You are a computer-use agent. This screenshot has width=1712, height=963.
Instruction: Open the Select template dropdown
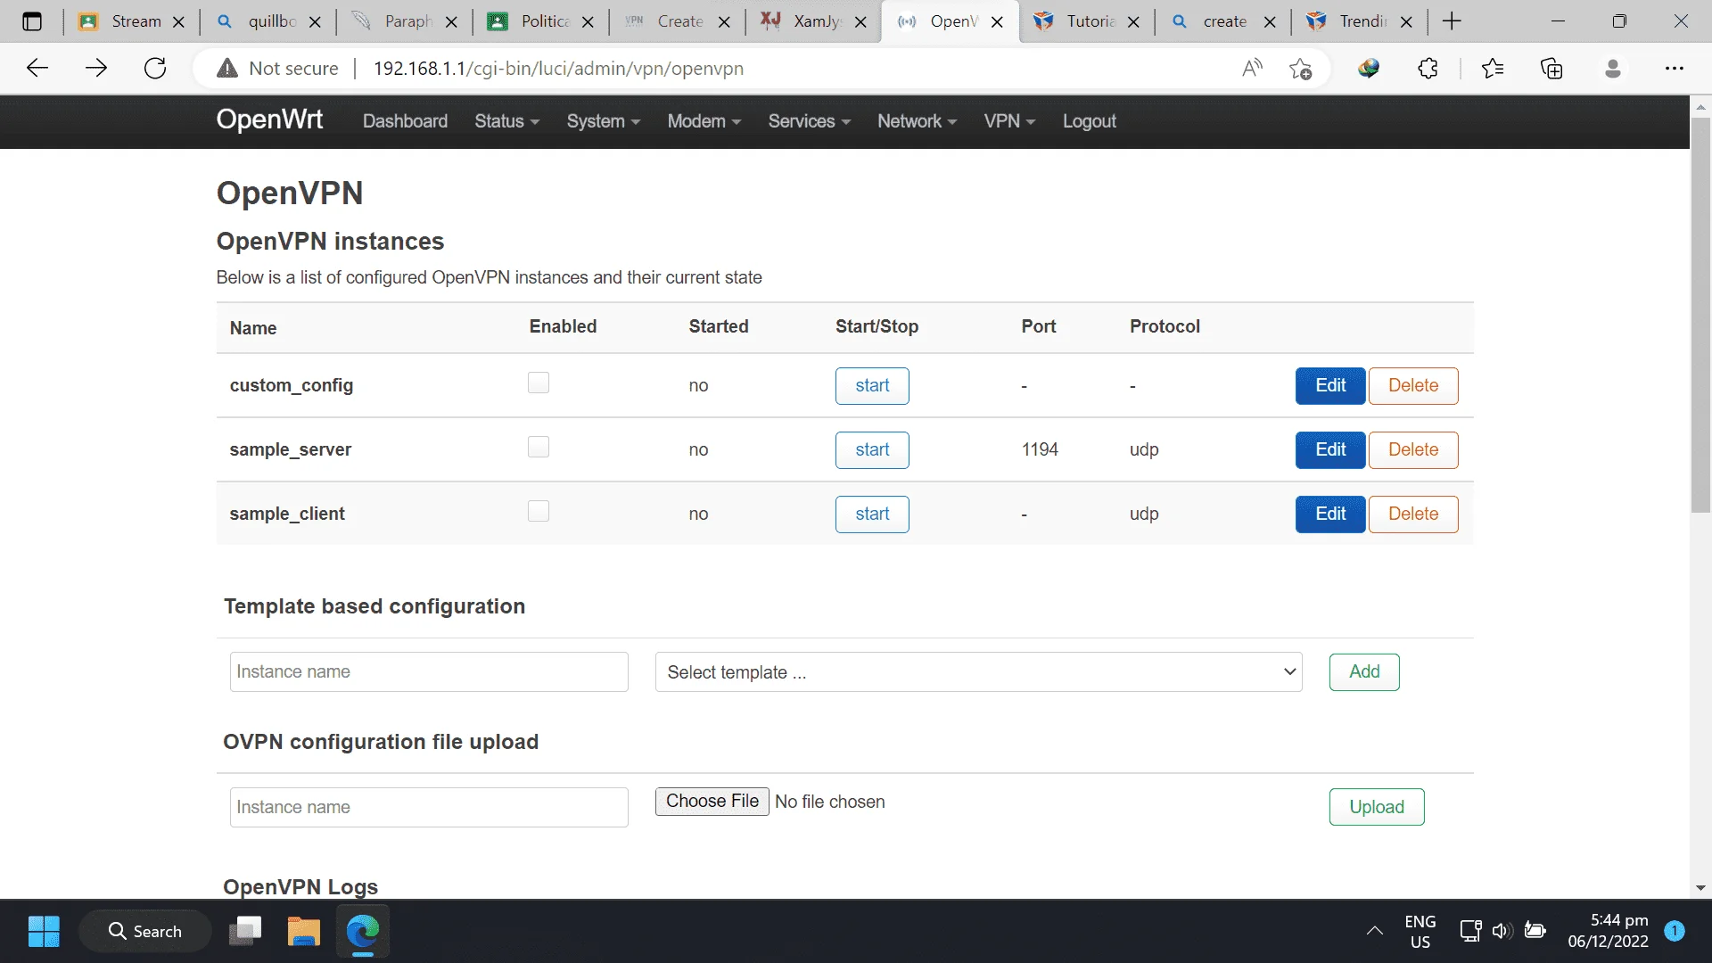coord(978,672)
